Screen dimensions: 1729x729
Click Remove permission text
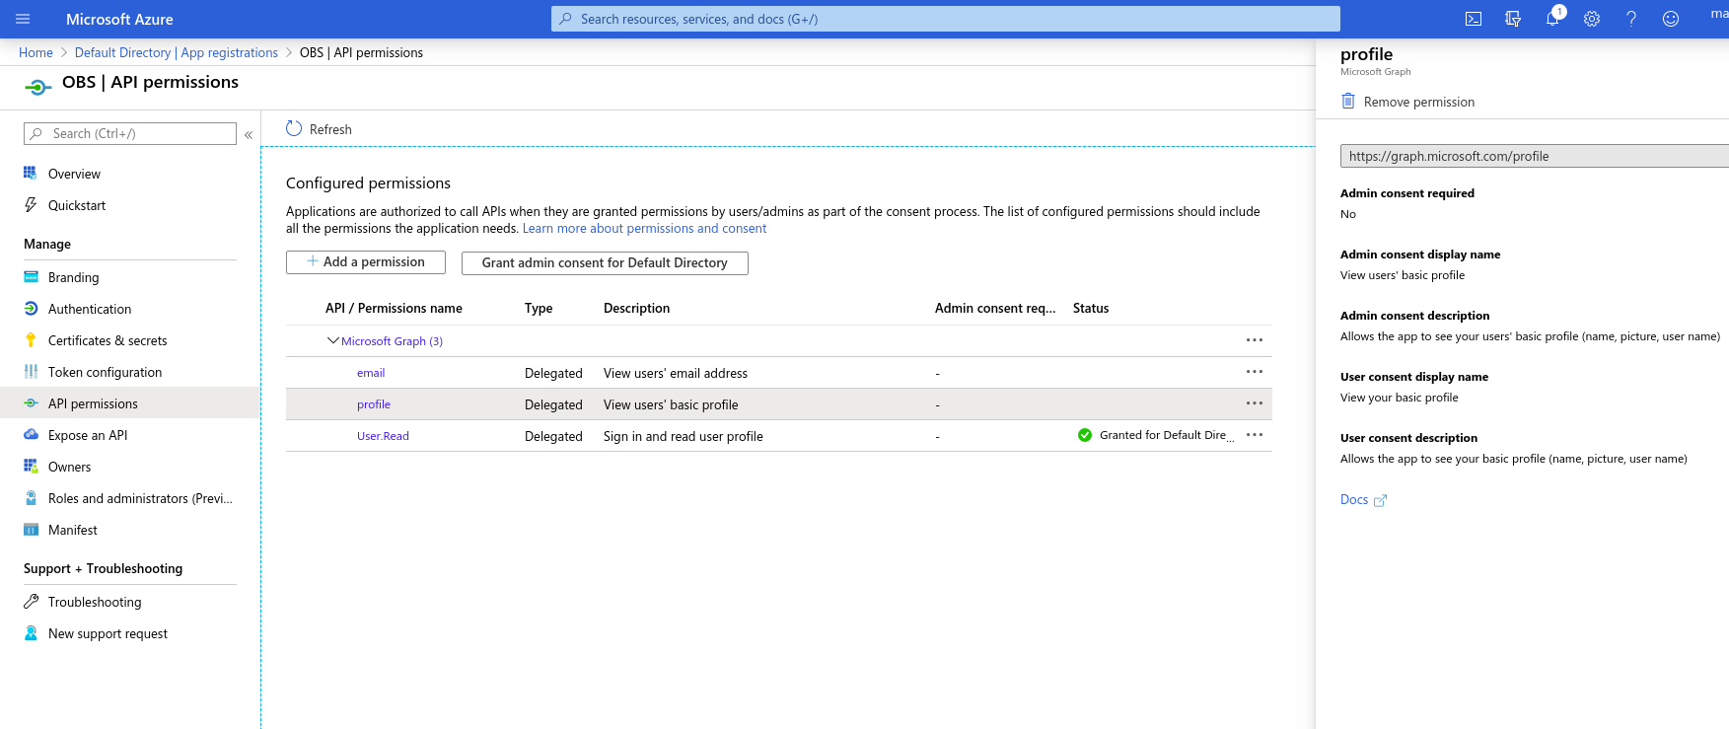click(1419, 102)
